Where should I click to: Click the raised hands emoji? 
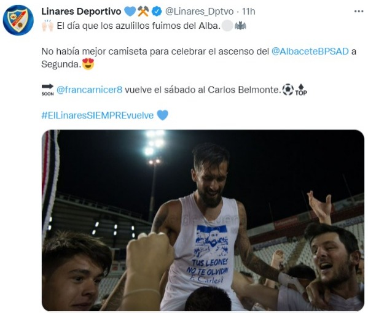click(x=48, y=26)
